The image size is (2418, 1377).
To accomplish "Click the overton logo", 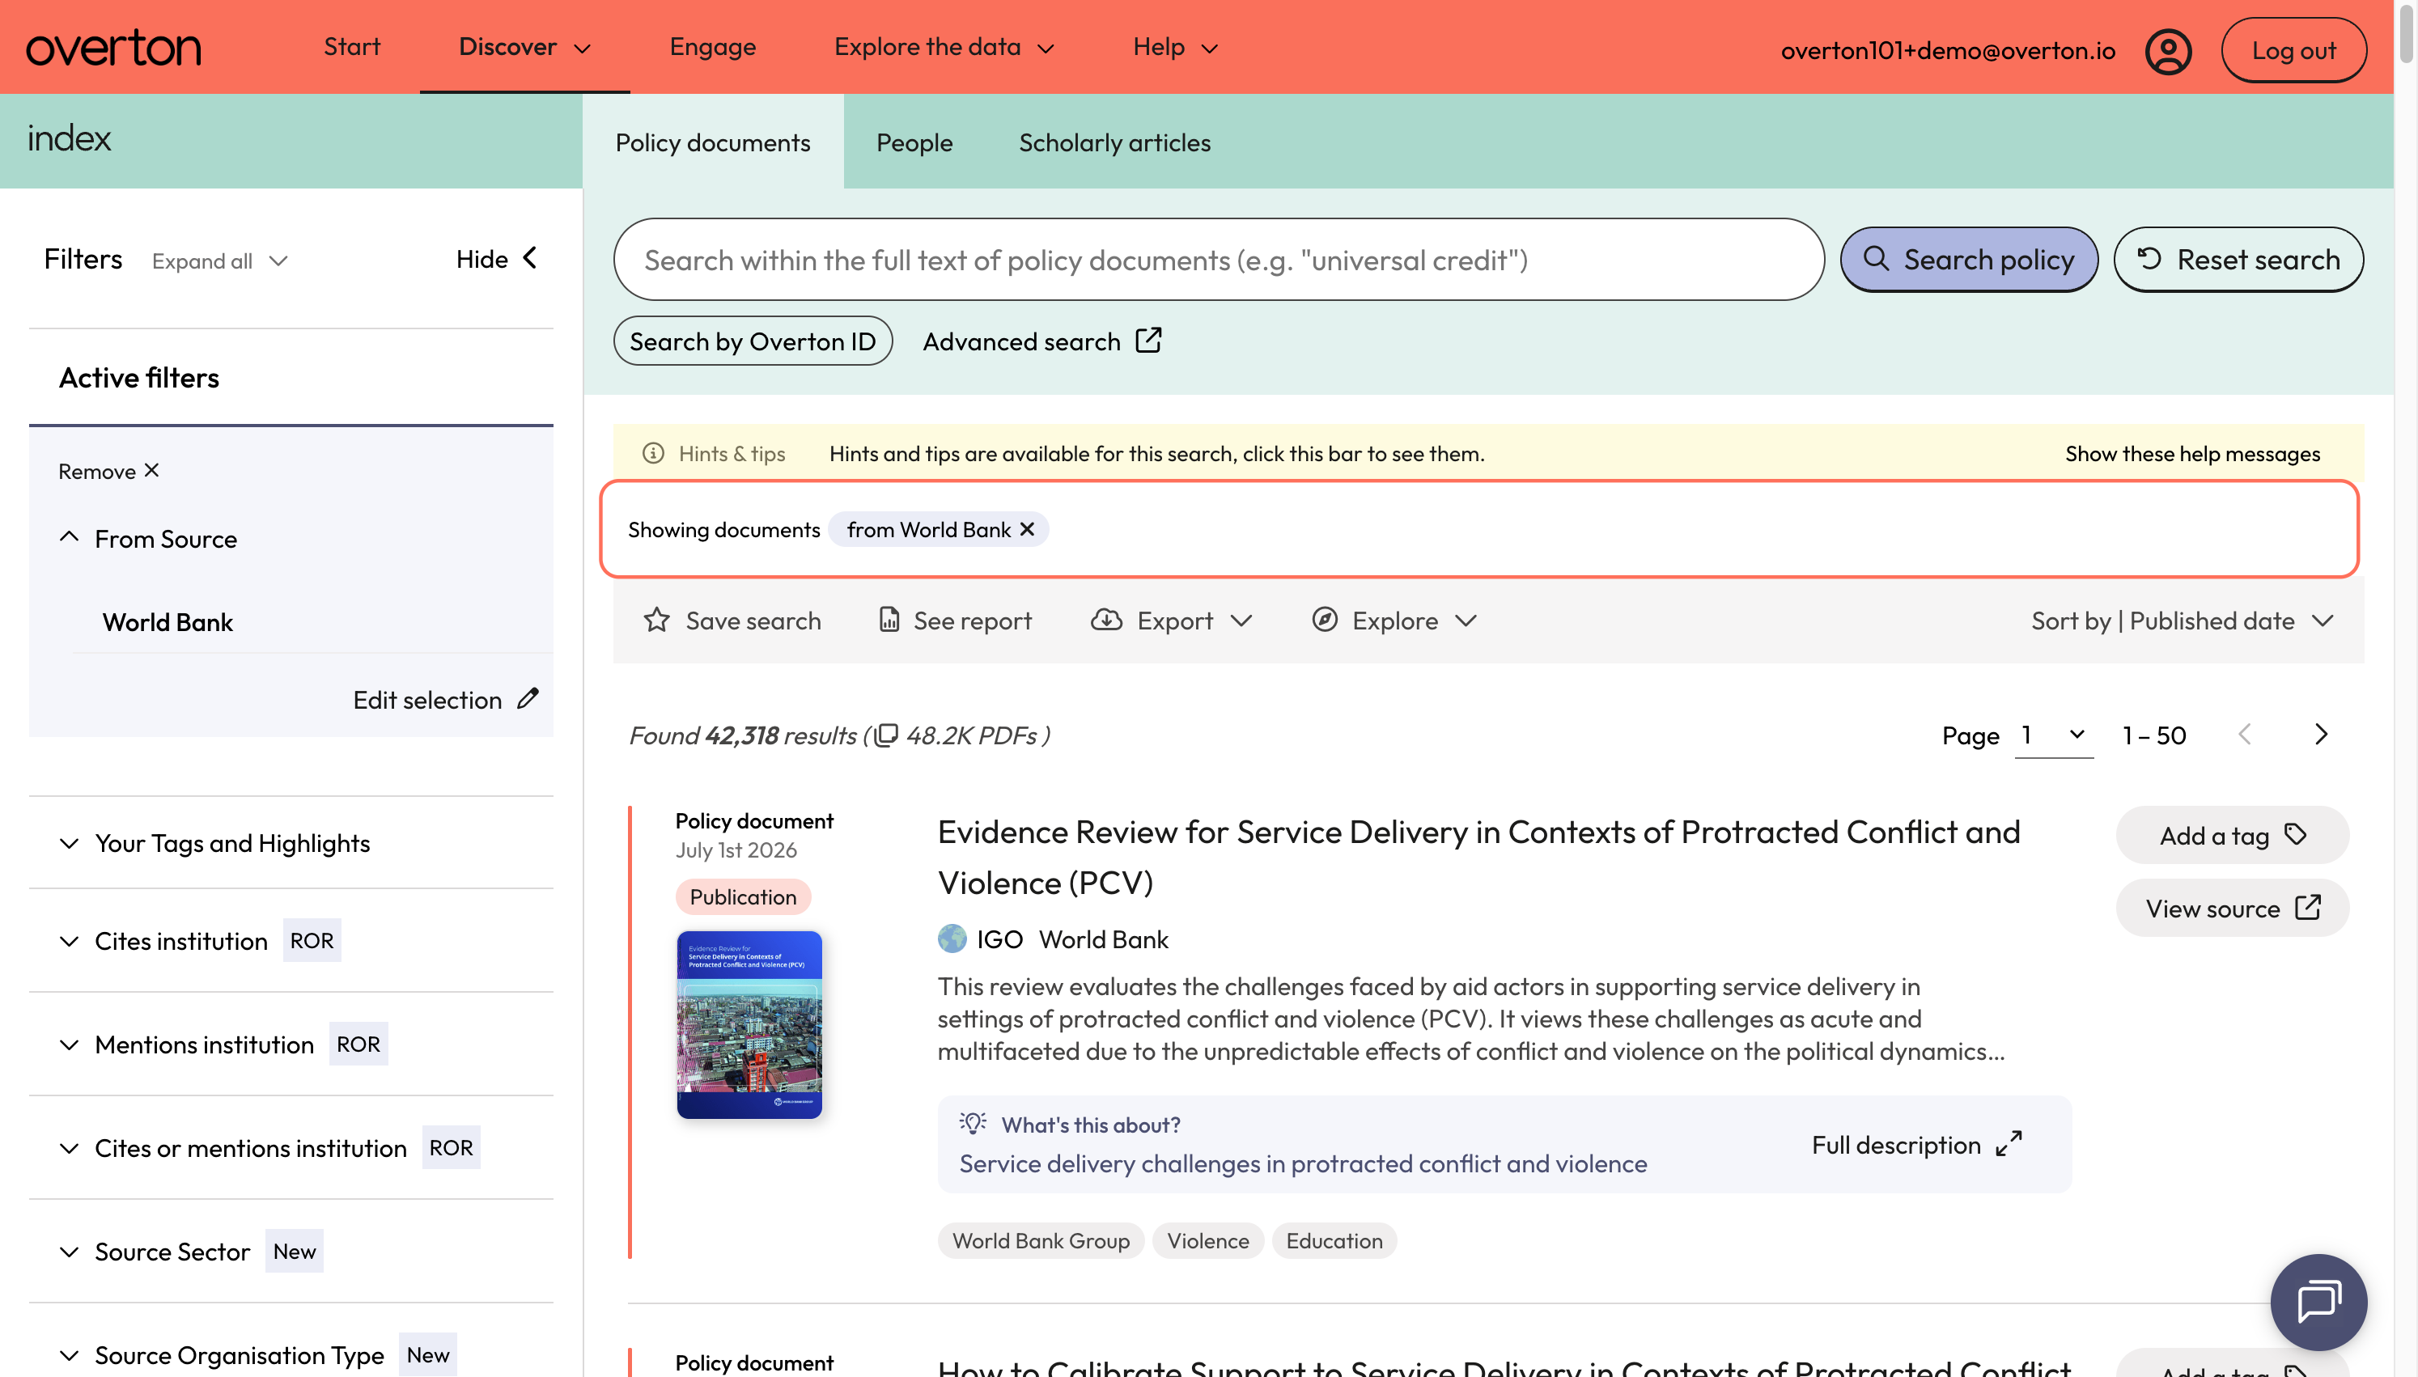I will (x=112, y=47).
